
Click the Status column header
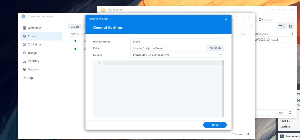pos(75,34)
